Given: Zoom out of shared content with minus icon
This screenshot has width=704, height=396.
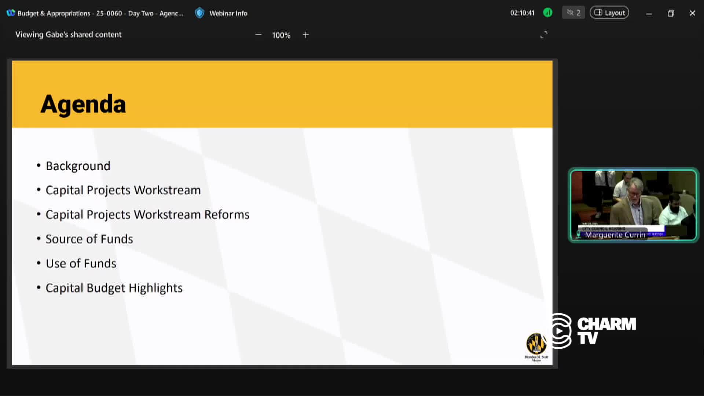Looking at the screenshot, I should 258,35.
